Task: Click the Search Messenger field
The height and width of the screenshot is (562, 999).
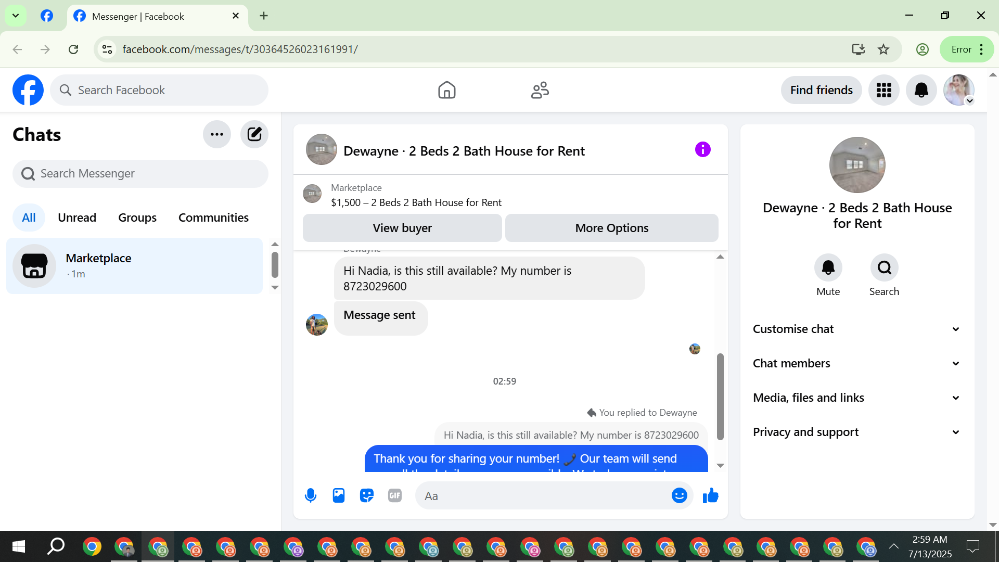Action: tap(140, 174)
